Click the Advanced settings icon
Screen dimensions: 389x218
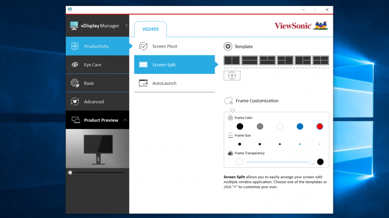75,101
